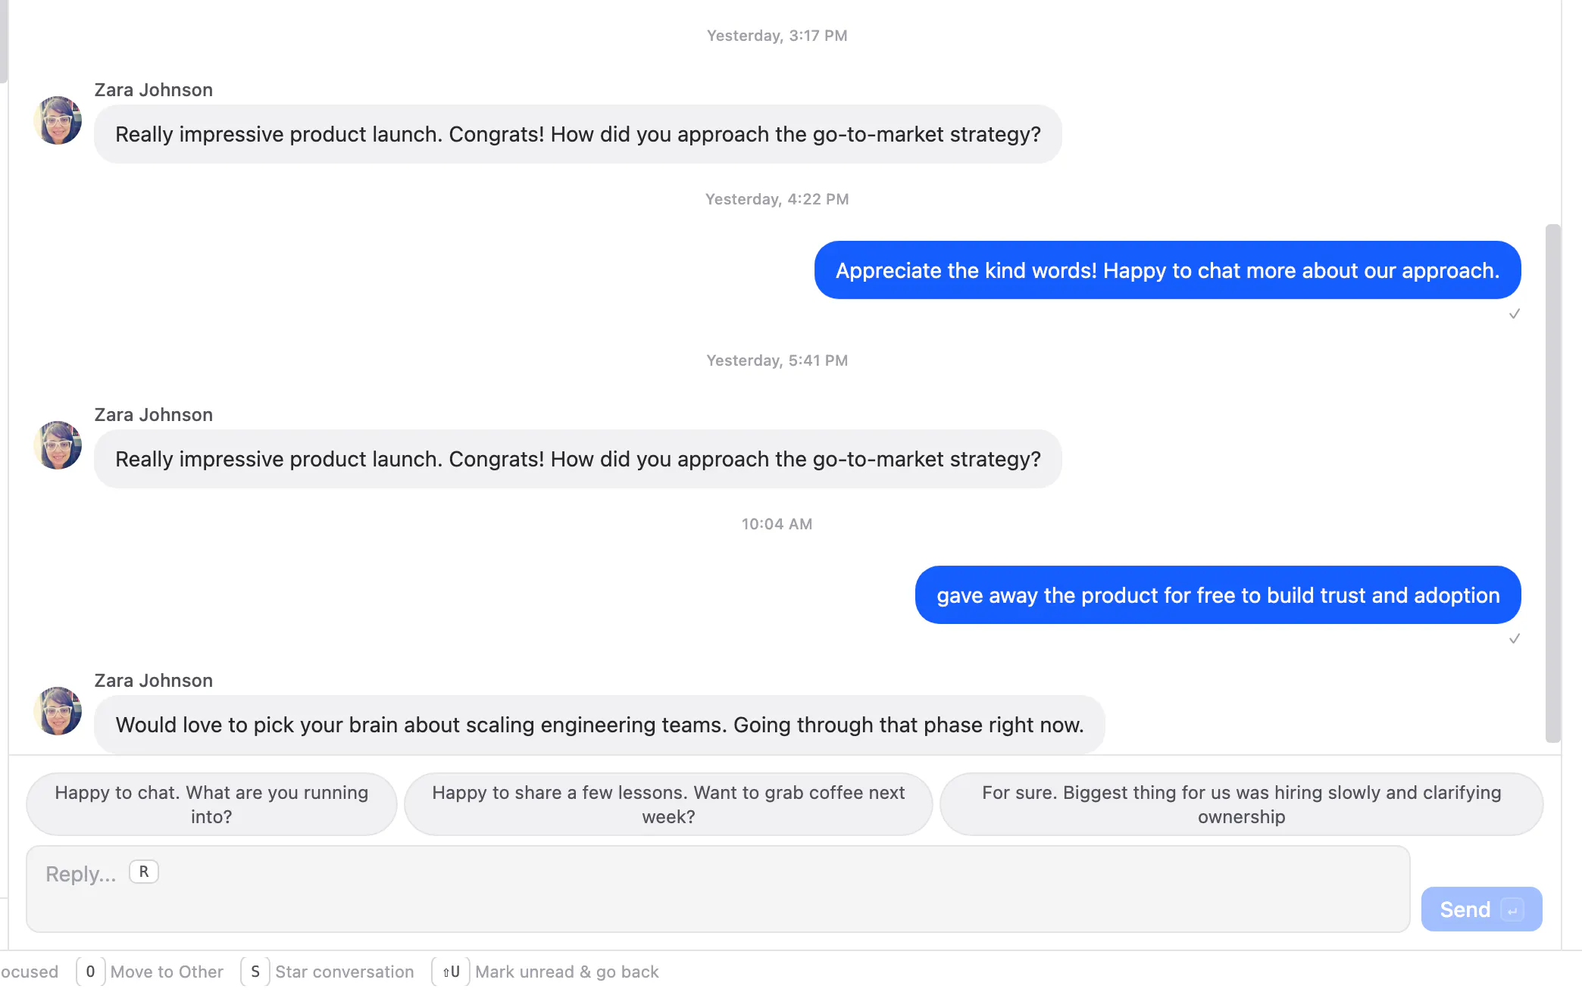Click the enter-key icon on Send button
This screenshot has width=1582, height=992.
click(x=1512, y=909)
